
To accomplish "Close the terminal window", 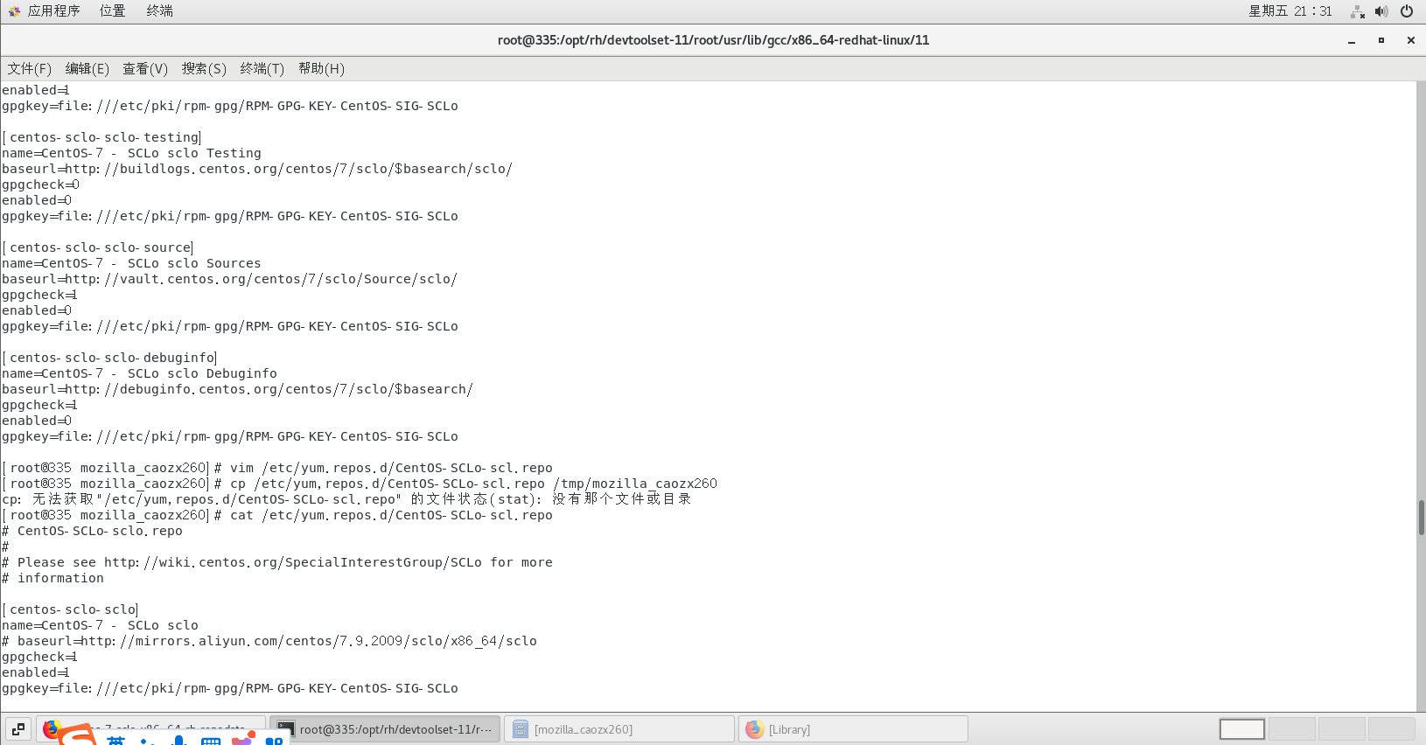I will 1411,40.
